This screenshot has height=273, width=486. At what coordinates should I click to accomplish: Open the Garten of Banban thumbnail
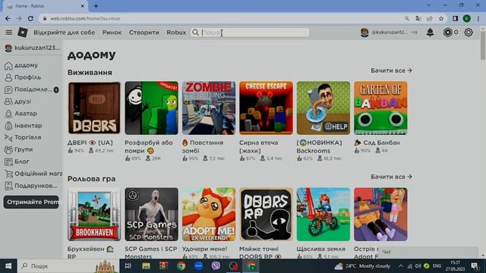pyautogui.click(x=380, y=108)
